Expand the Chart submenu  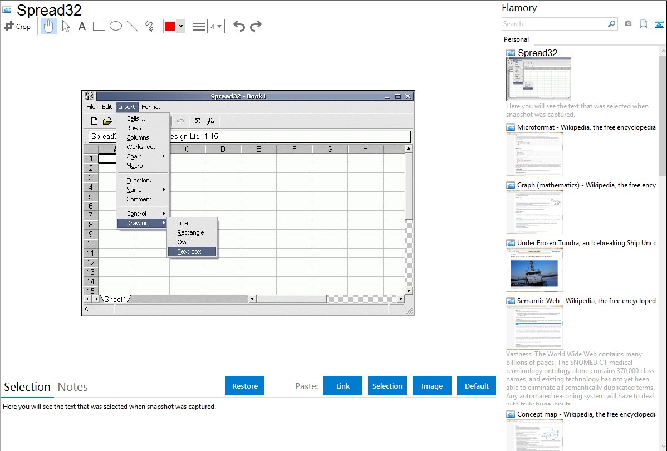(143, 156)
